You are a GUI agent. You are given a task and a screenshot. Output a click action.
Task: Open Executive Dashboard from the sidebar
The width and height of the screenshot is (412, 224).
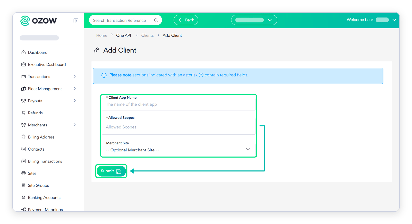pyautogui.click(x=47, y=64)
